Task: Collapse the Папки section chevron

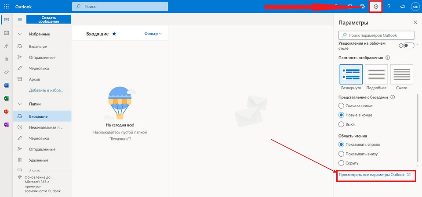Action: [x=20, y=104]
